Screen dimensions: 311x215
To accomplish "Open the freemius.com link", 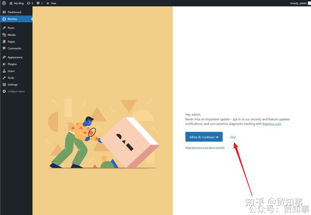I will tap(272, 124).
